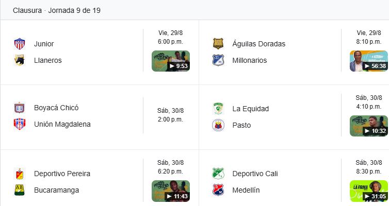Play the 11:43 Pereira vs Bucaramanga video
The width and height of the screenshot is (389, 206).
tap(171, 191)
